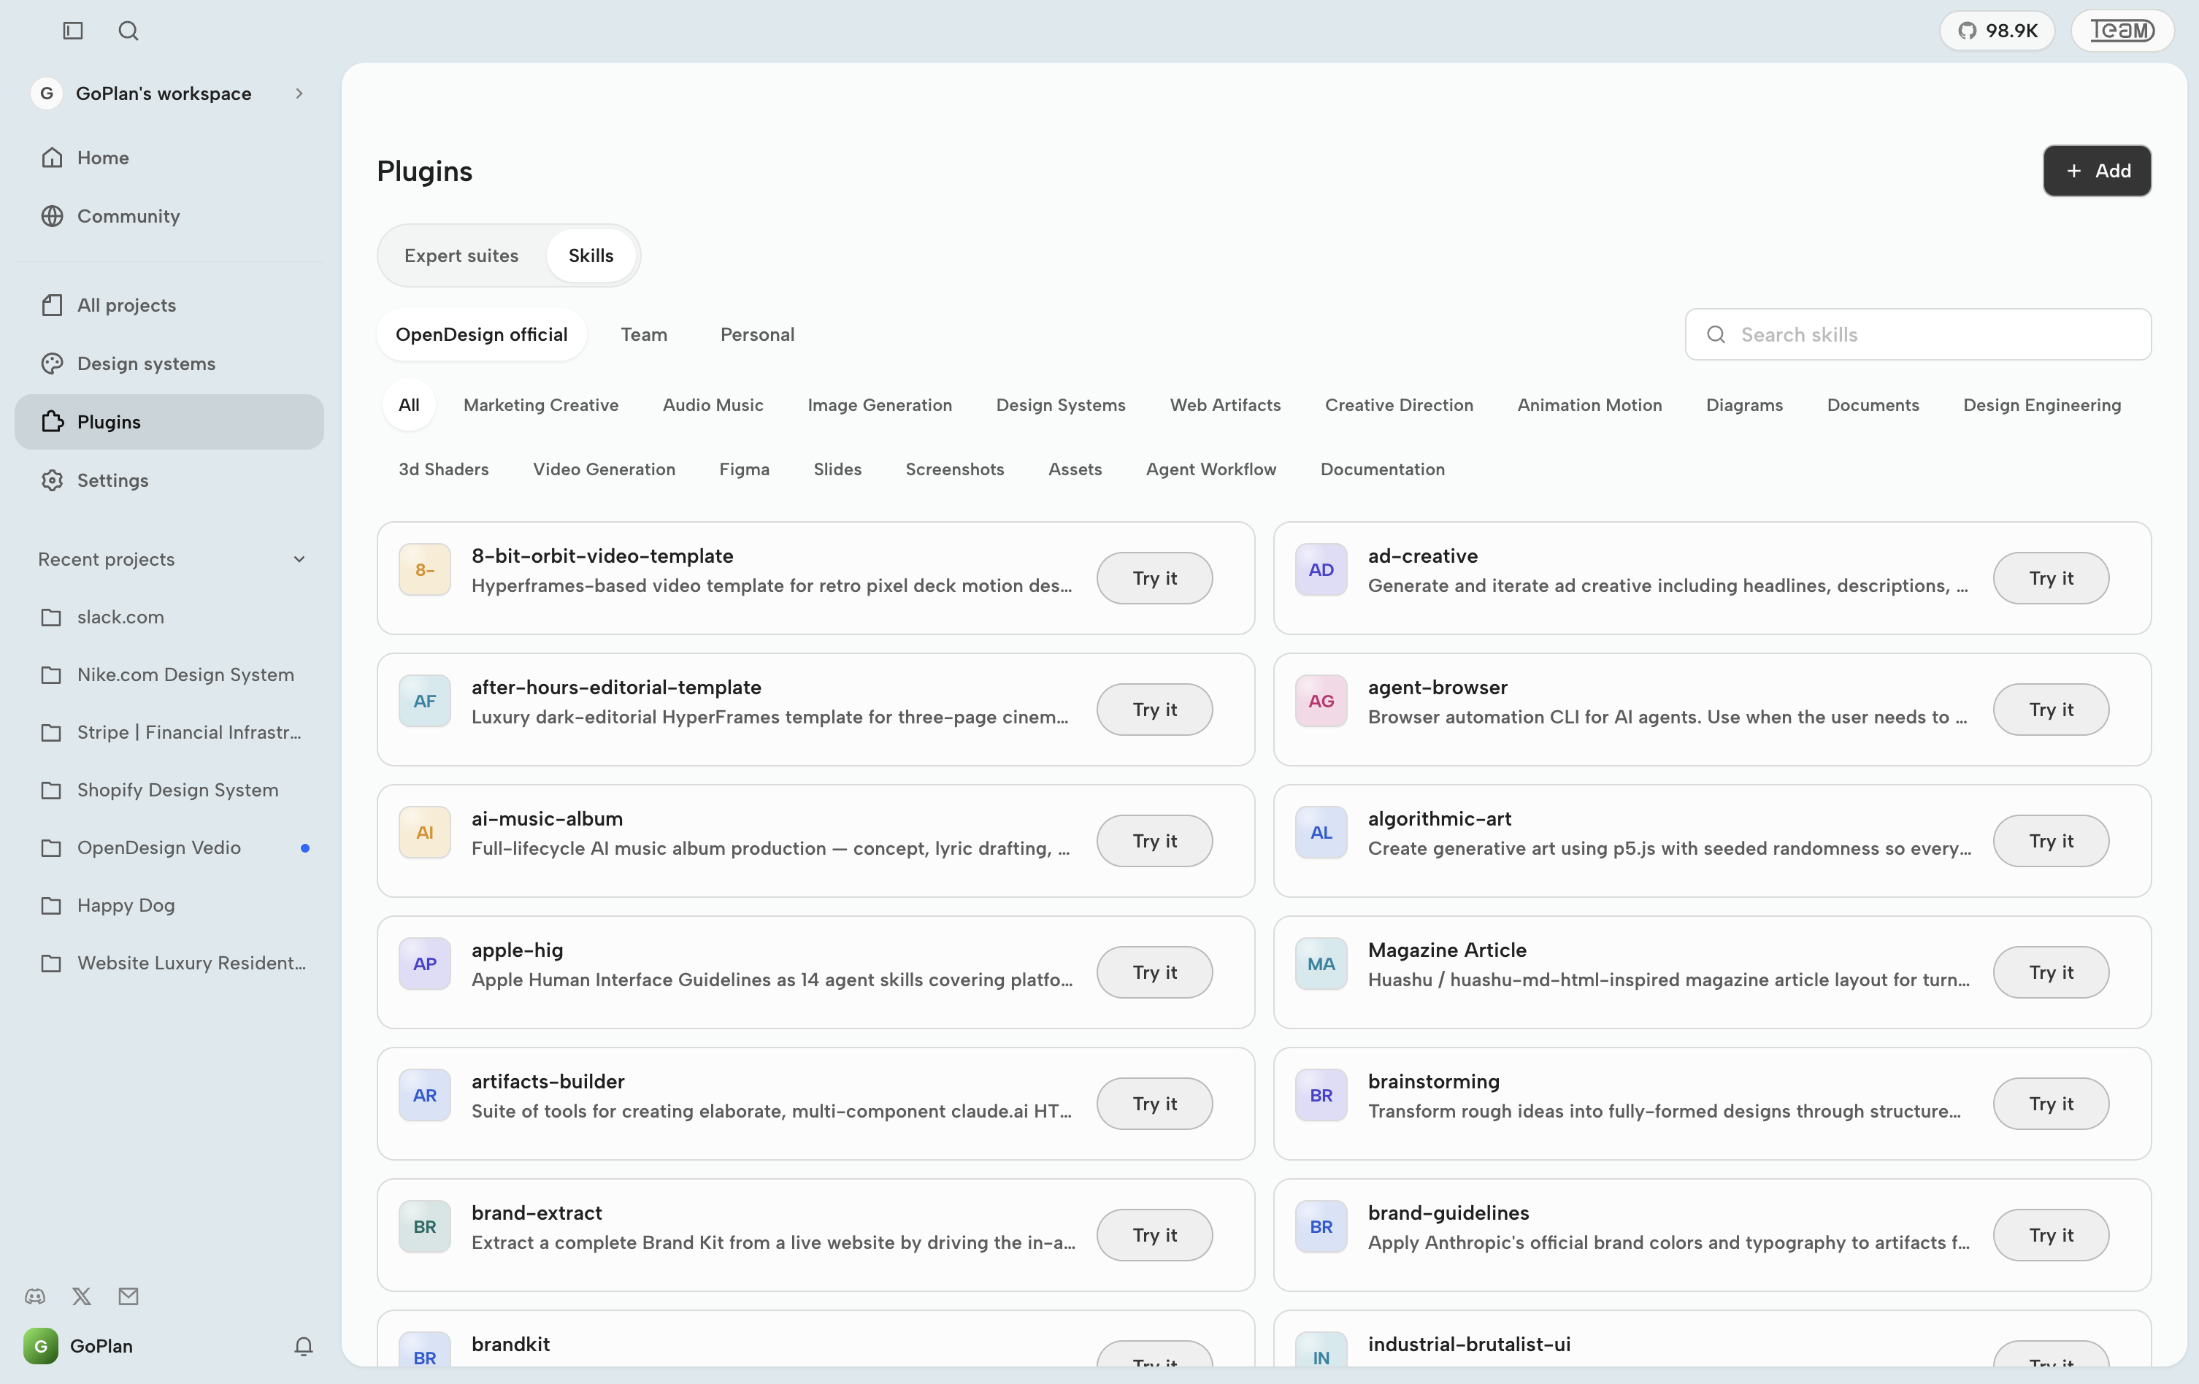Filter by Agent Workflow category
Image resolution: width=2199 pixels, height=1384 pixels.
click(x=1211, y=469)
